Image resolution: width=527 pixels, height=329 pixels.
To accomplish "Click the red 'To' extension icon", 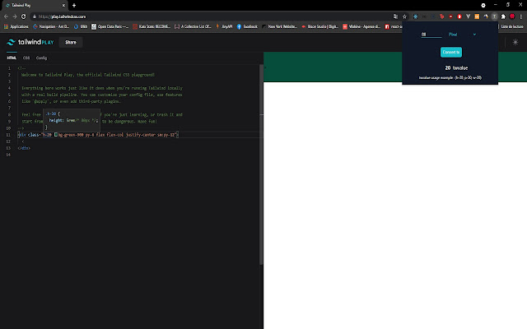I will point(441,16).
